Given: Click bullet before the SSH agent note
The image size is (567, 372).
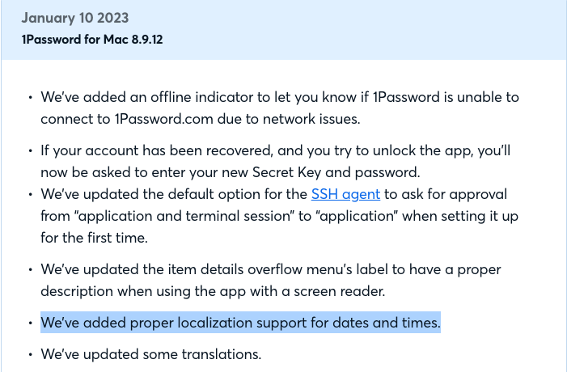Looking at the screenshot, I should (x=31, y=194).
